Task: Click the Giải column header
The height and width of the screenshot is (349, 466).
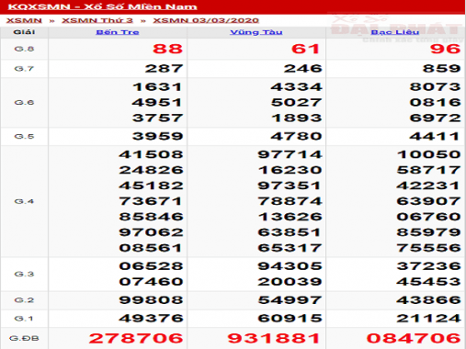Action: coord(24,32)
